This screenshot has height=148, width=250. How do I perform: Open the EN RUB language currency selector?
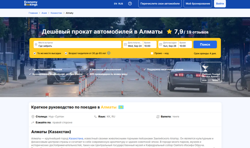tap(118, 4)
